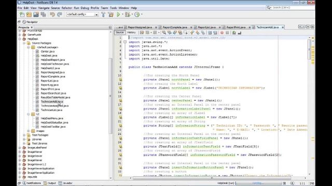332x186 pixels.
Task: Click the New Project toolbar icon
Action: 29,14
